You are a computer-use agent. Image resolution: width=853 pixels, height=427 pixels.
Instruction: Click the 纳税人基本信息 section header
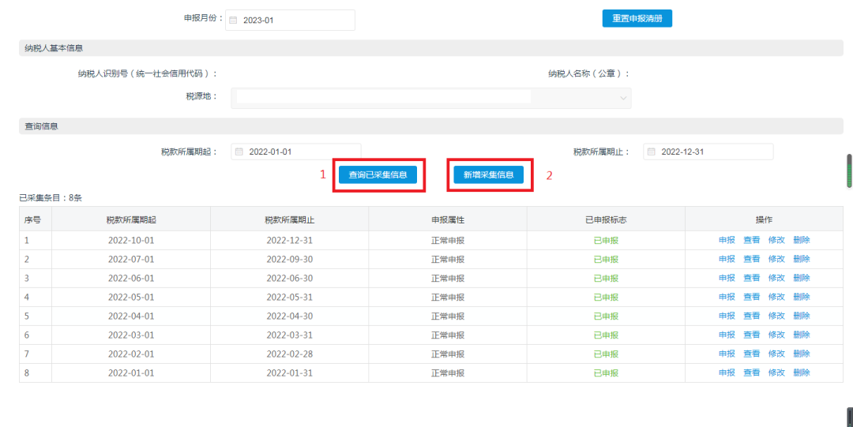tap(431, 48)
